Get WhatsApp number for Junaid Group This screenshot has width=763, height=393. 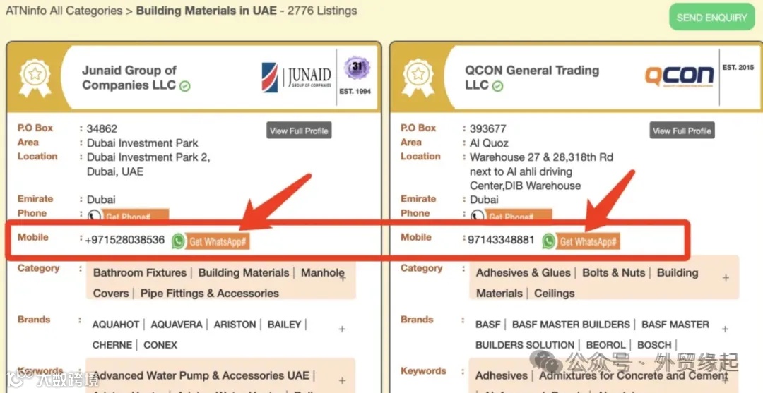pyautogui.click(x=217, y=241)
